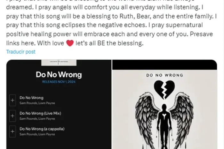Select Do No Wrong (Live Mix) track title
This screenshot has height=149, width=224.
(40, 113)
